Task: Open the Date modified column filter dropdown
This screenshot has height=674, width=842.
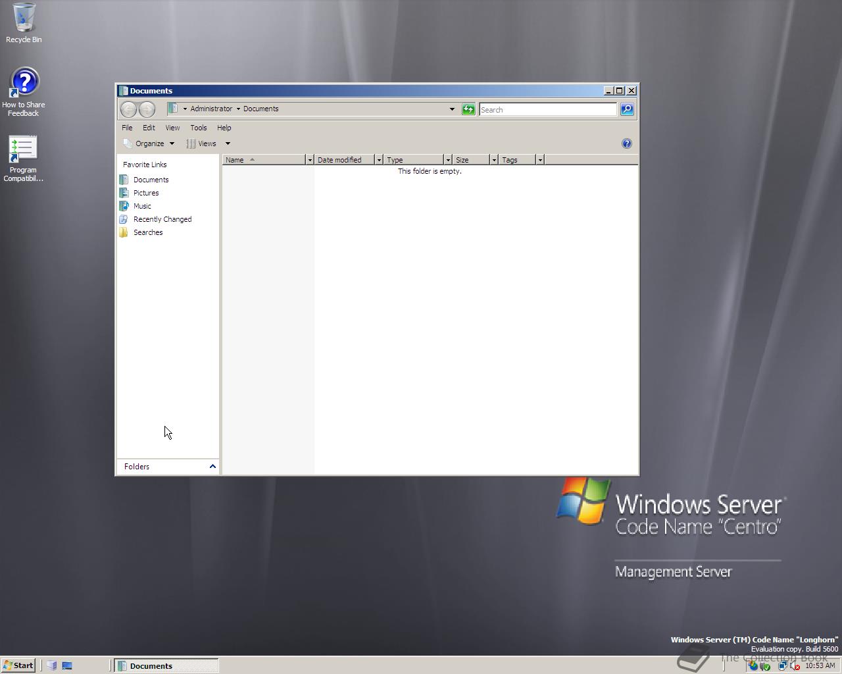Action: [x=379, y=160]
